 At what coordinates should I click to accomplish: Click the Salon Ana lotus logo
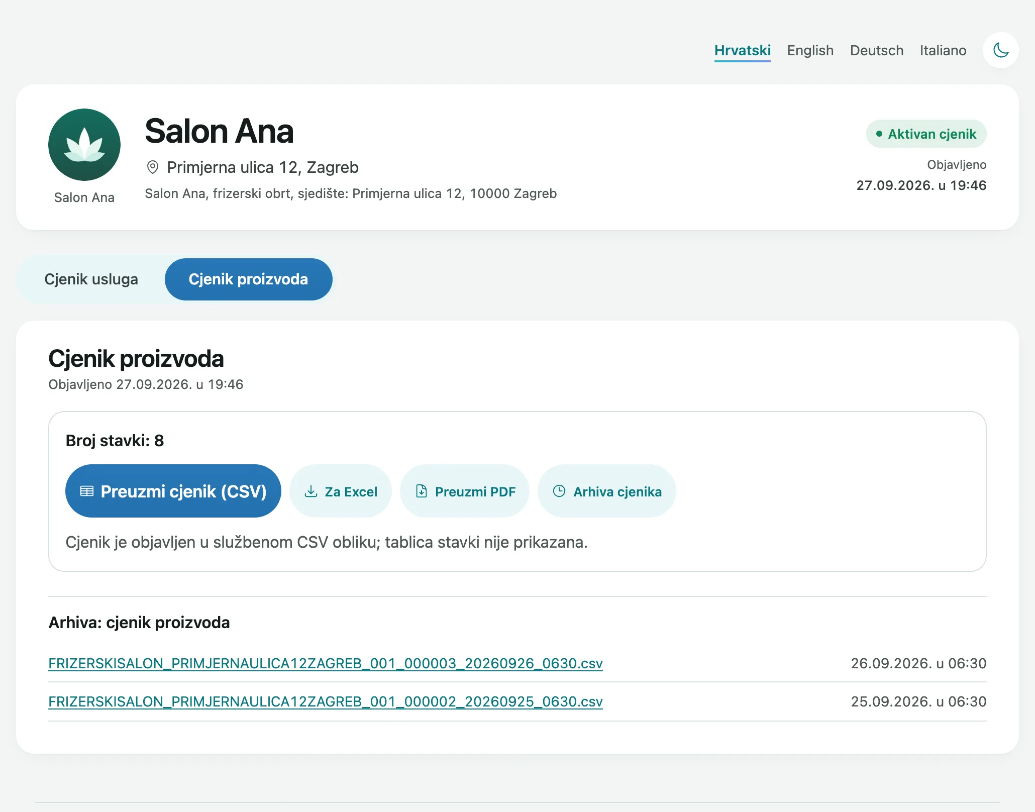(x=84, y=145)
